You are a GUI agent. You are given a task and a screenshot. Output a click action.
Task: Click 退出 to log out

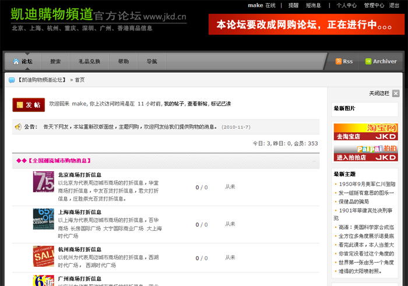coord(394,5)
